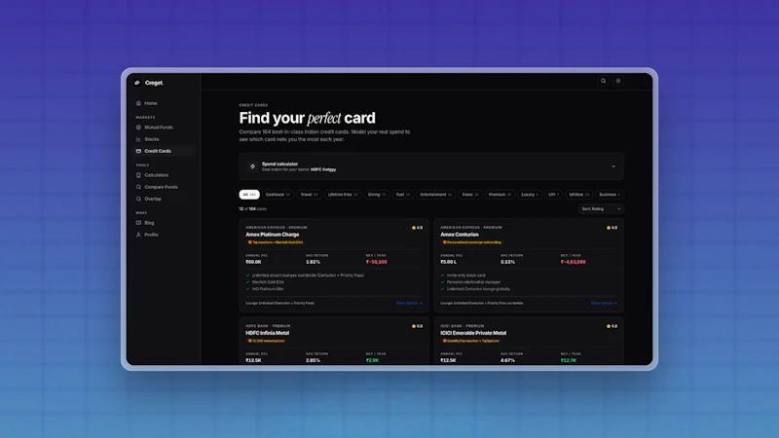Click the settings icon next to search
The image size is (779, 438).
click(618, 81)
